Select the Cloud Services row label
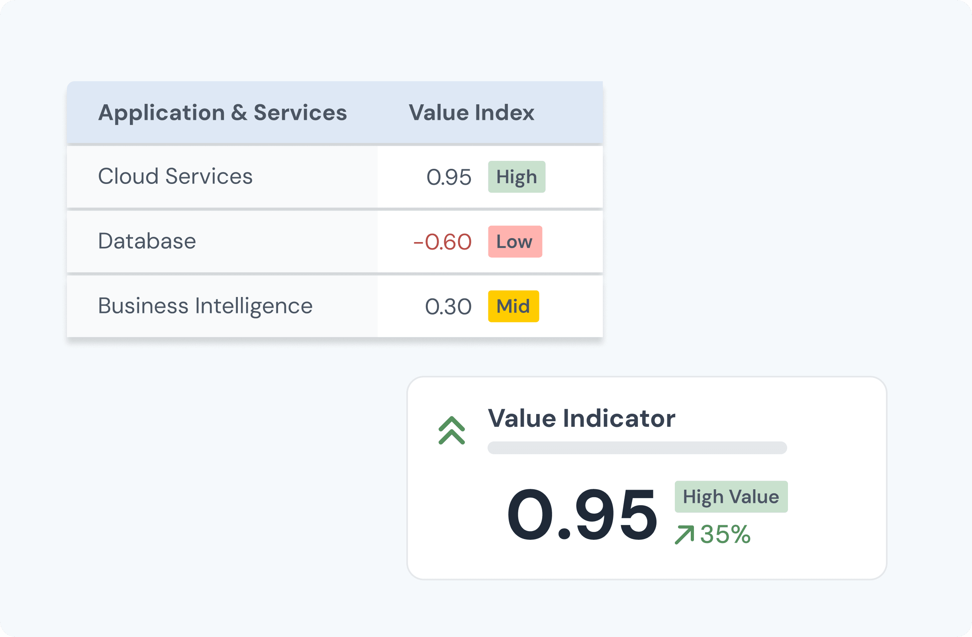Viewport: 972px width, 637px height. 175,176
